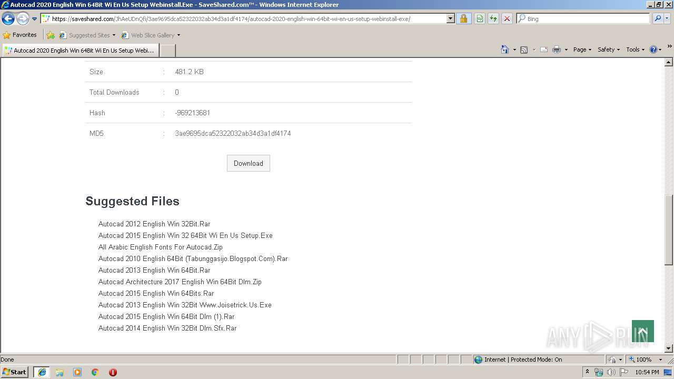The width and height of the screenshot is (674, 379).
Task: Open the Safety menu
Action: [609, 49]
